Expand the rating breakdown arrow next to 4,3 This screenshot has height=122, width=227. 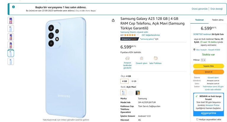coord(138,35)
